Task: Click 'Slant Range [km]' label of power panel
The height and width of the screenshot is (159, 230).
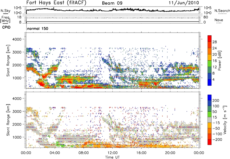Action: pos(8,61)
